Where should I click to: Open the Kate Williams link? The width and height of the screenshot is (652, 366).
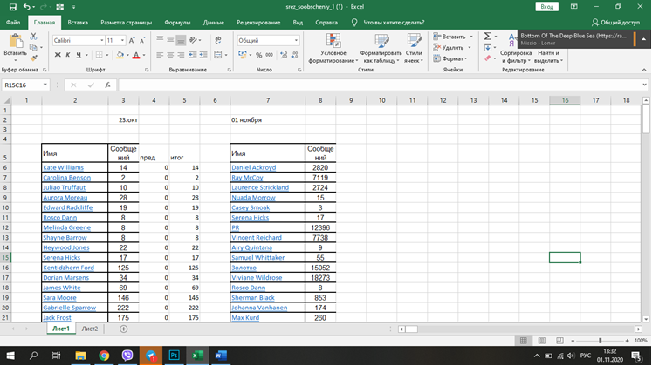pos(63,167)
